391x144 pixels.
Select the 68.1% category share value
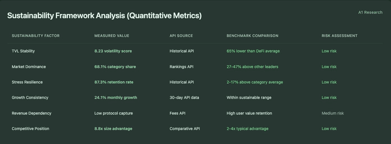115,67
